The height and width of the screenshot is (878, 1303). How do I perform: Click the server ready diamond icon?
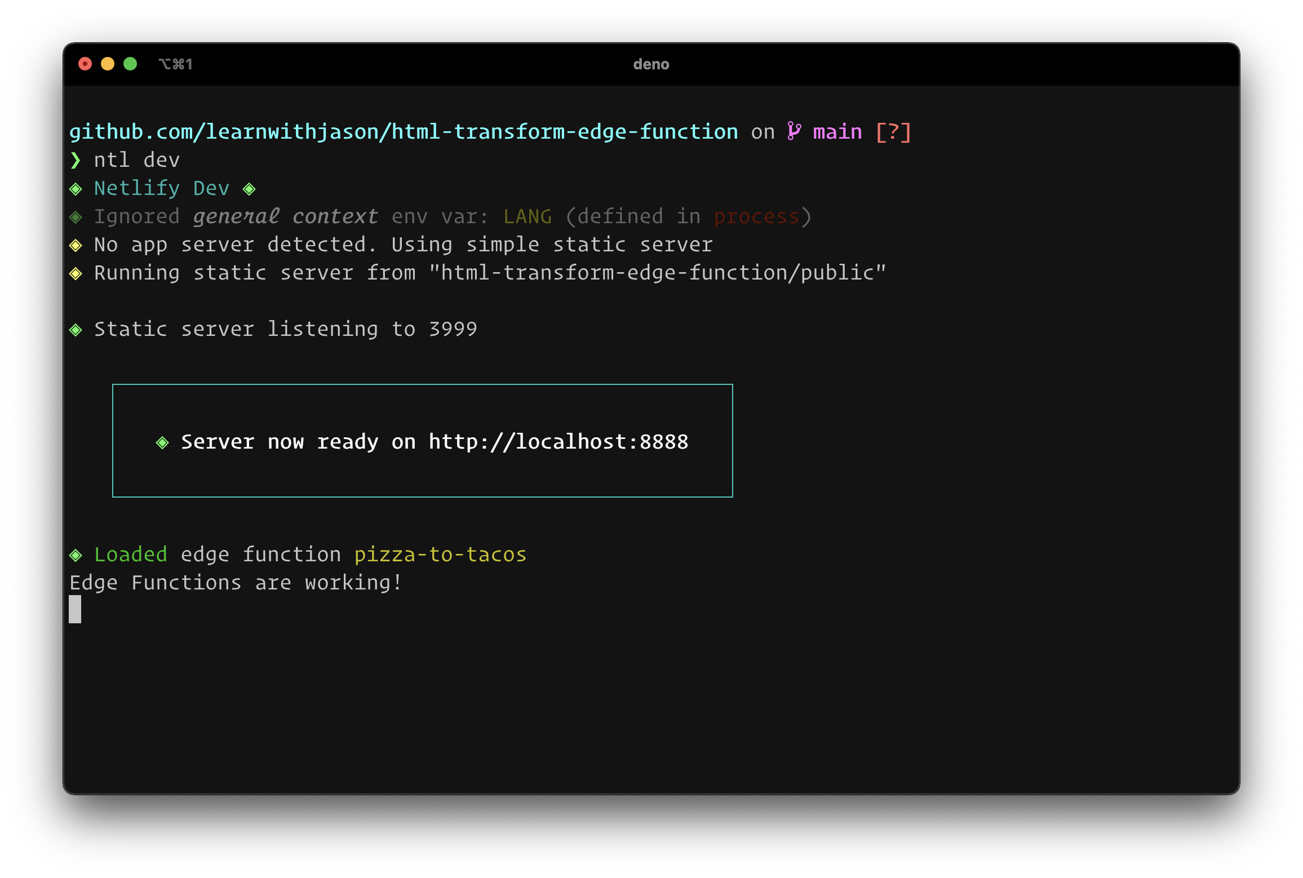point(159,441)
